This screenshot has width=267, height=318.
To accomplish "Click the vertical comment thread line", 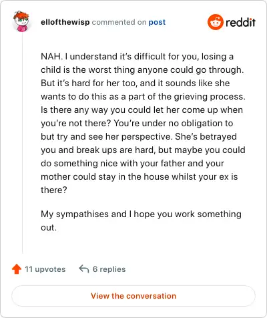I will pos(23,143).
